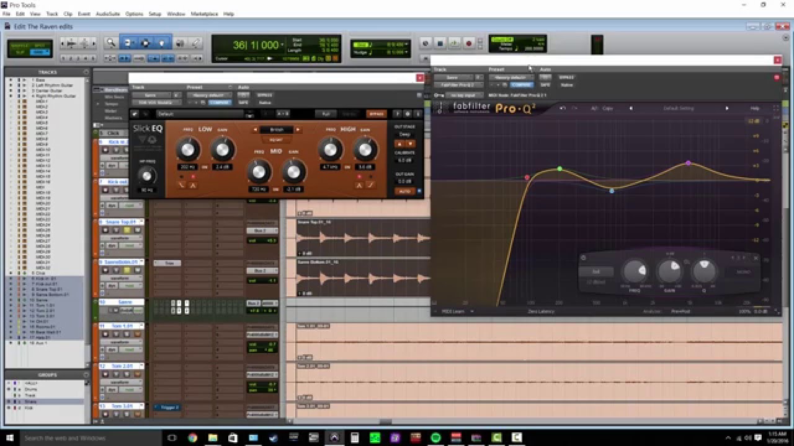Select the purple EQ band node on Pro-Q curve
This screenshot has height=446, width=794.
[x=688, y=163]
